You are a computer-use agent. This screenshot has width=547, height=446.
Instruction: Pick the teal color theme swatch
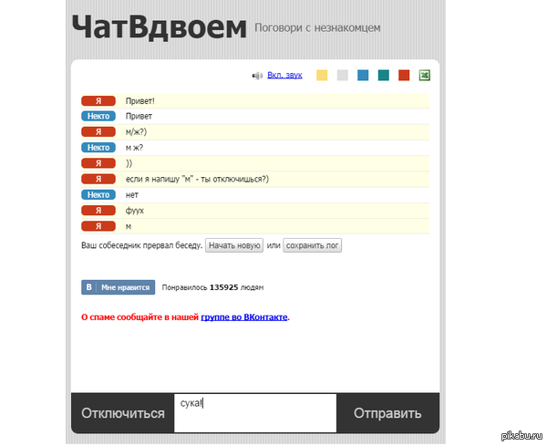383,76
